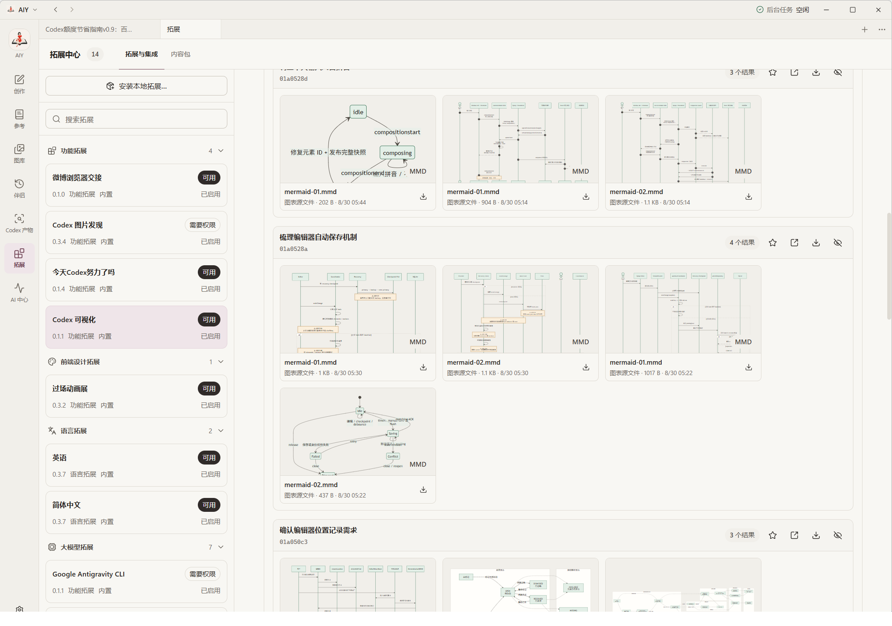Navigate forward with the right arrow

pyautogui.click(x=72, y=10)
